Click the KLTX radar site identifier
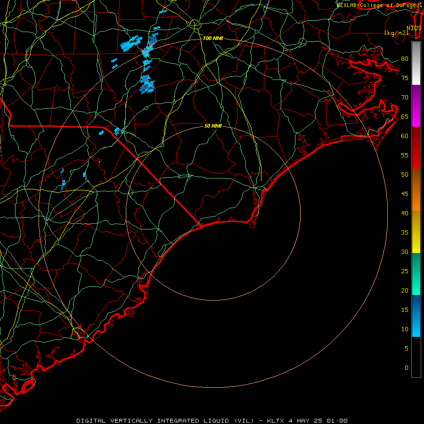The width and height of the screenshot is (424, 424). [x=276, y=421]
